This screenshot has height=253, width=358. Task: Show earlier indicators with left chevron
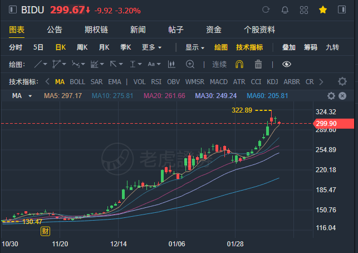tap(47, 81)
